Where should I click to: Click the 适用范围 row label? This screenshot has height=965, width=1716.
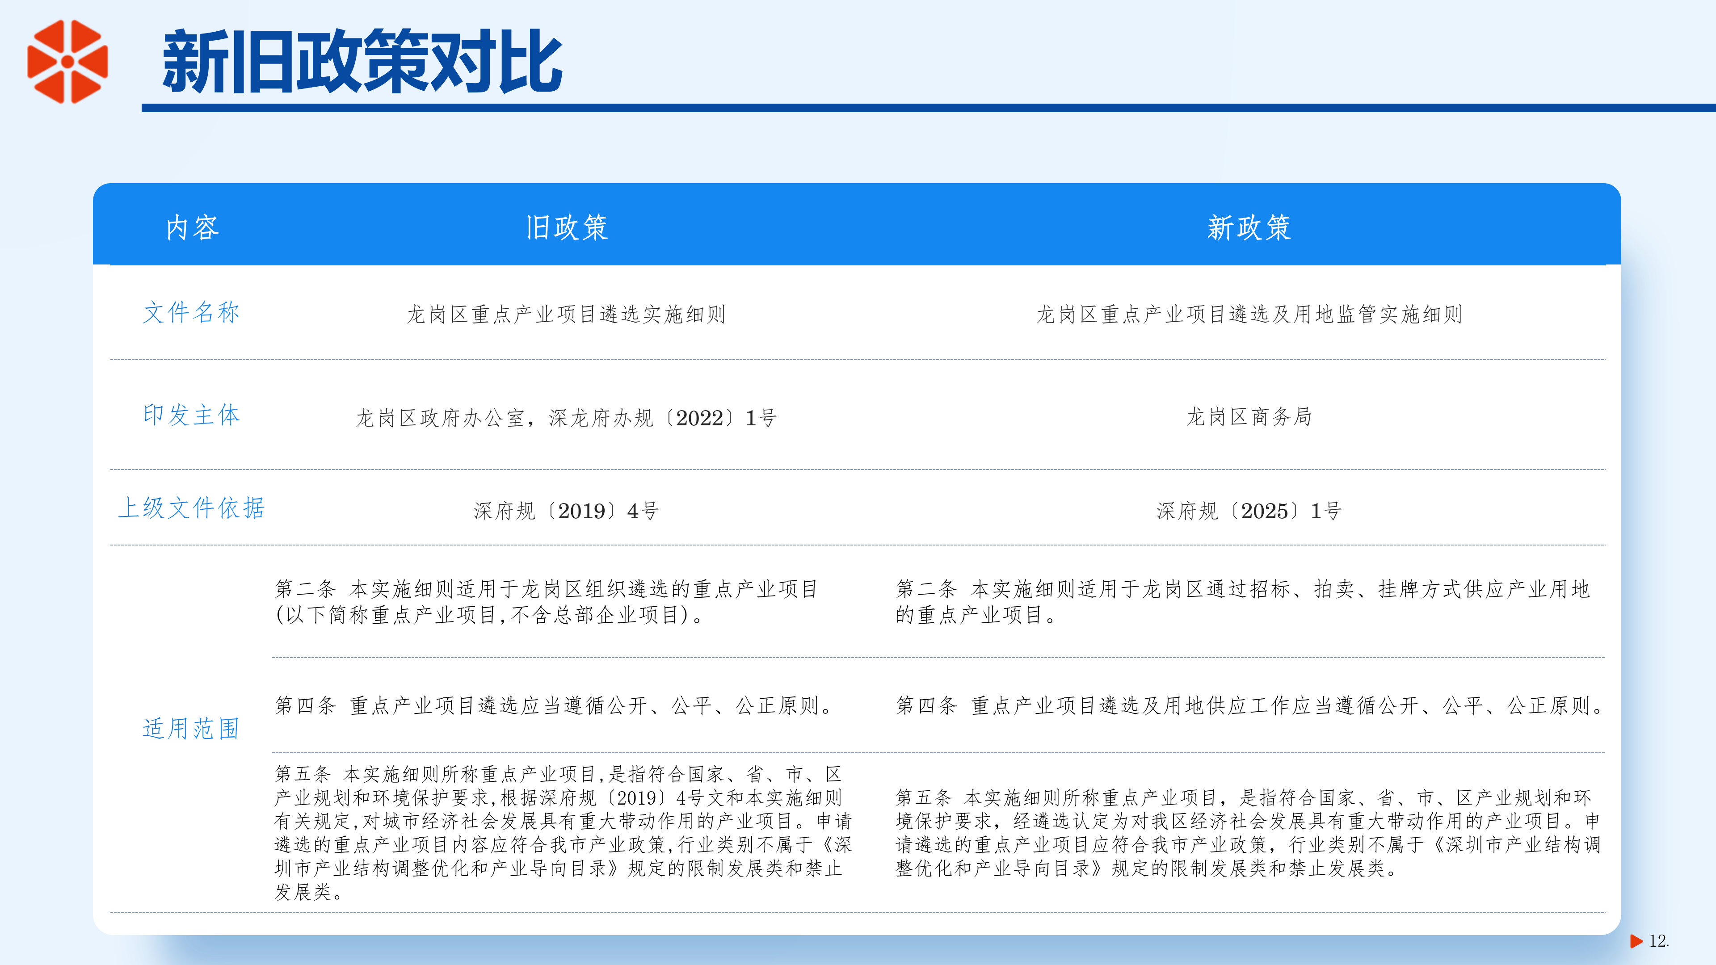[191, 729]
